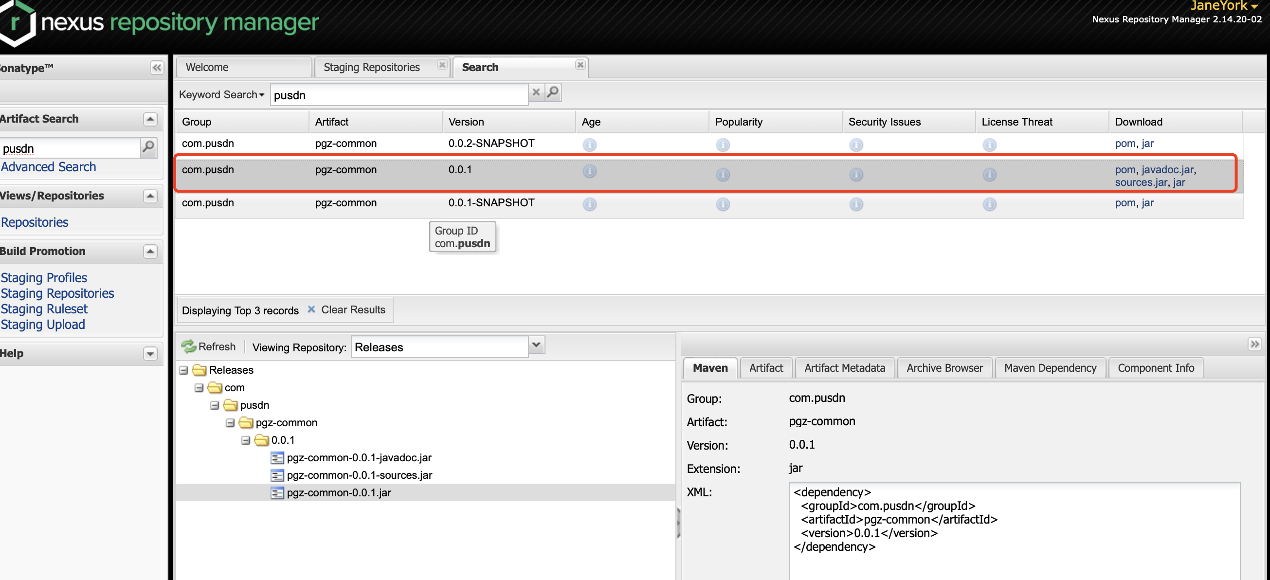Click the Refresh icon in repository viewer

point(189,347)
